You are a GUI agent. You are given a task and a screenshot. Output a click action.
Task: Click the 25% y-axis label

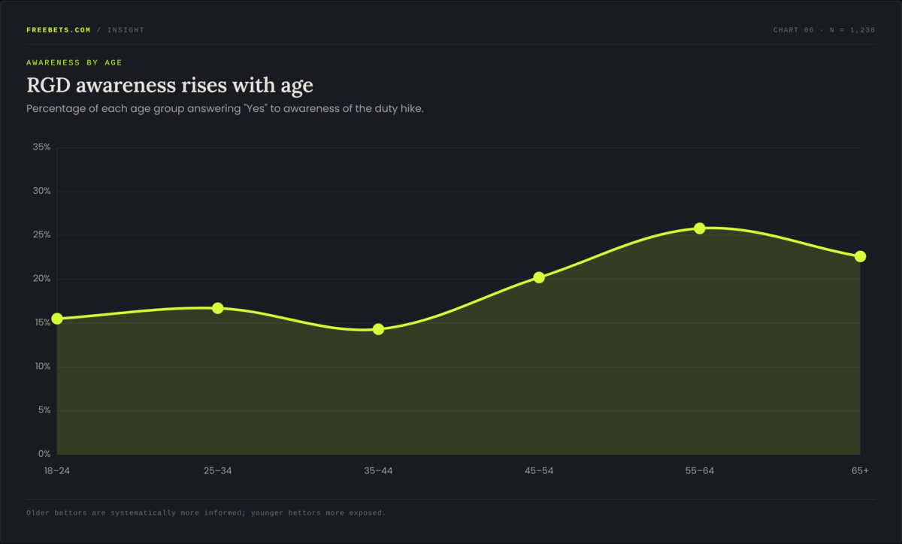[42, 235]
